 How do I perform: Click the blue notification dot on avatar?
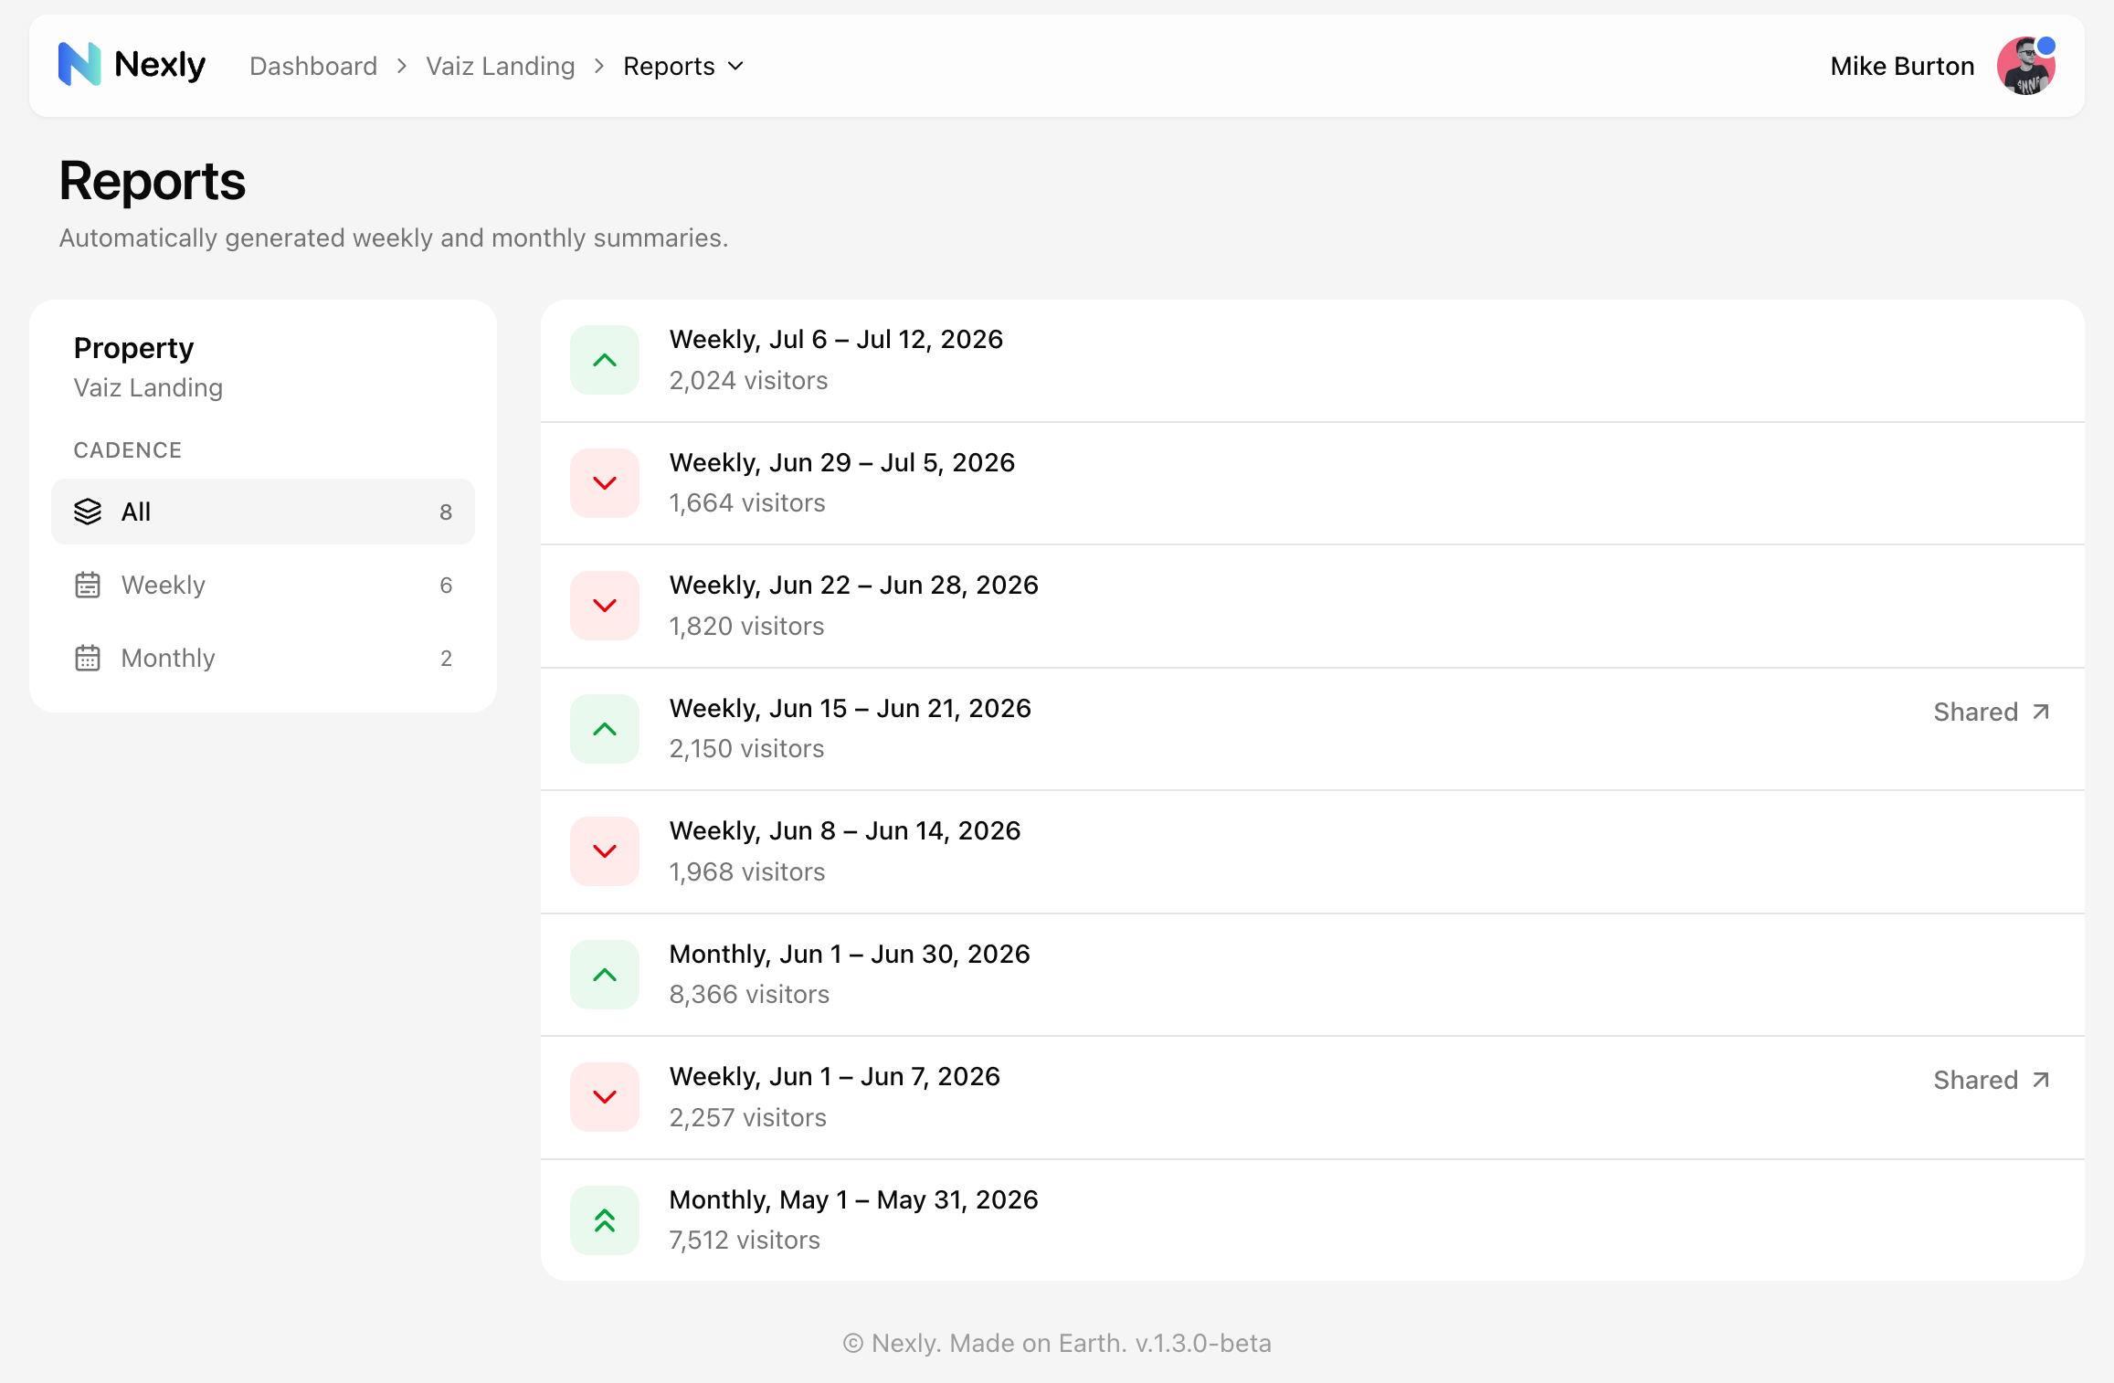pyautogui.click(x=2046, y=46)
